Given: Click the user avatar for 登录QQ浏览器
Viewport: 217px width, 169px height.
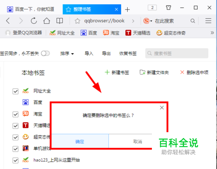Looking at the screenshot, I should (x=8, y=33).
